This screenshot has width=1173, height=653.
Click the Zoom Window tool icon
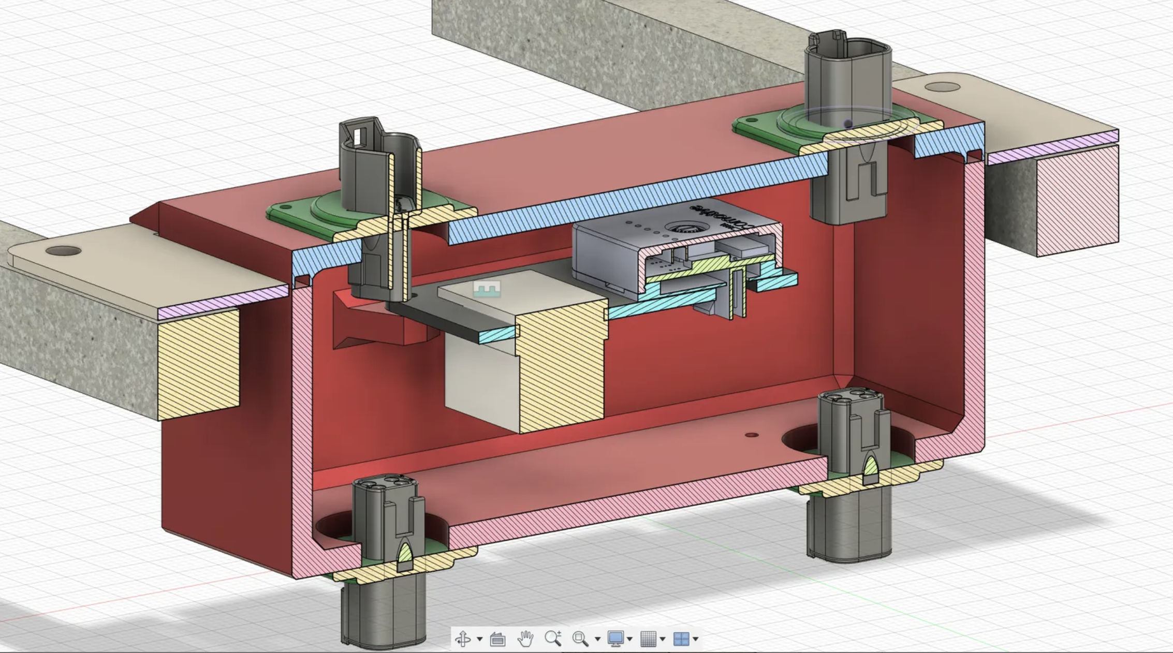pyautogui.click(x=580, y=639)
